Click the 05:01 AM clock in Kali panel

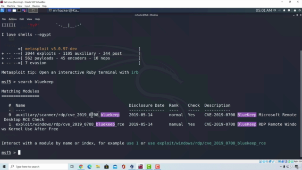[x=264, y=10]
